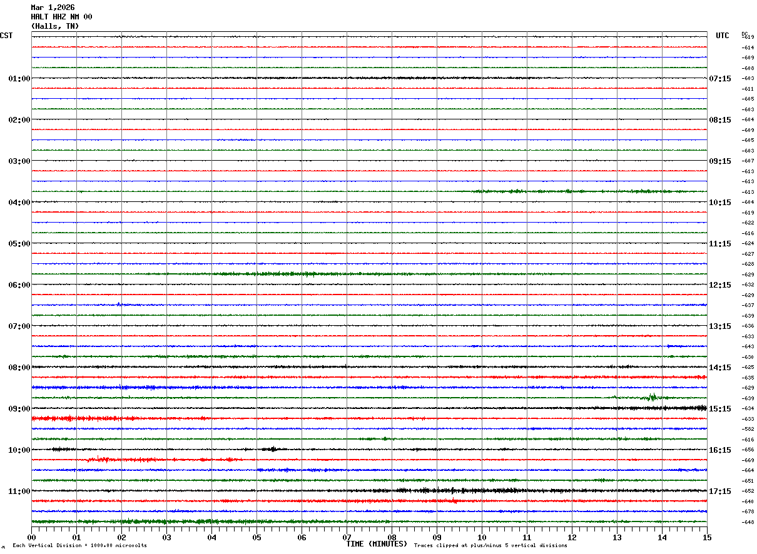Image resolution: width=757 pixels, height=554 pixels.
Task: Select the 05:00 CST hour label
Action: pyautogui.click(x=19, y=244)
